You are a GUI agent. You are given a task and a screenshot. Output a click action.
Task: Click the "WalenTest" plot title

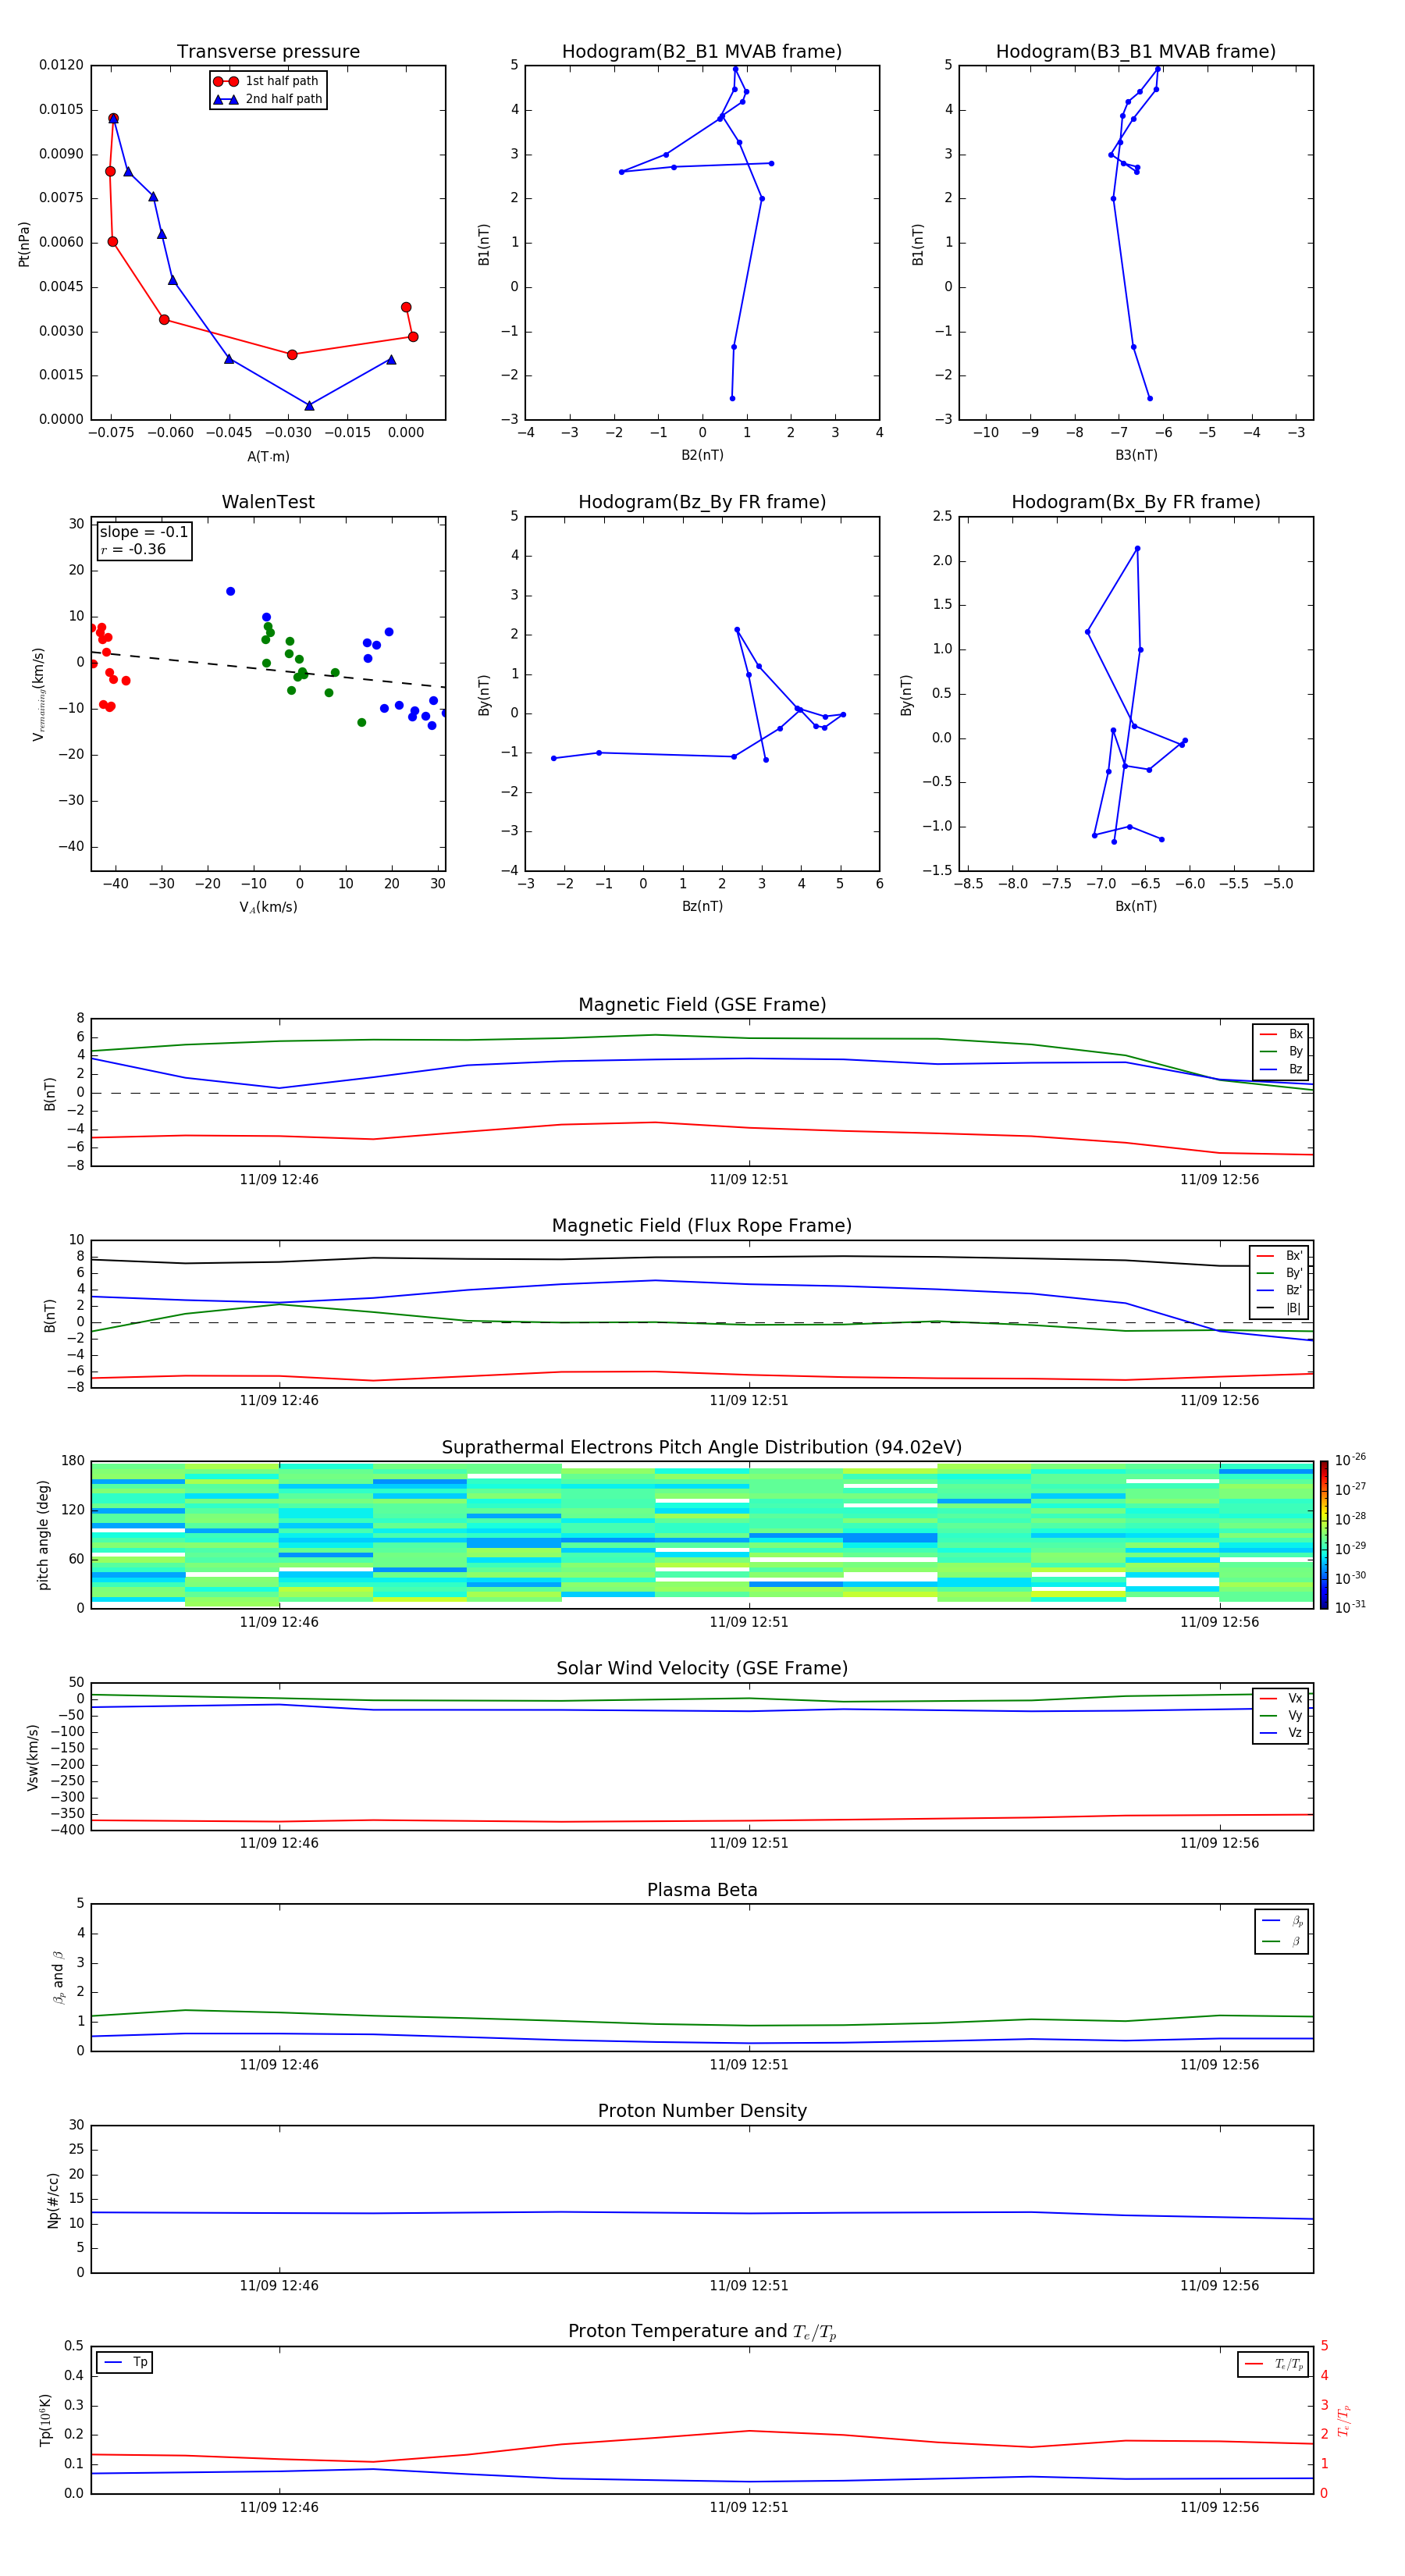click(268, 502)
